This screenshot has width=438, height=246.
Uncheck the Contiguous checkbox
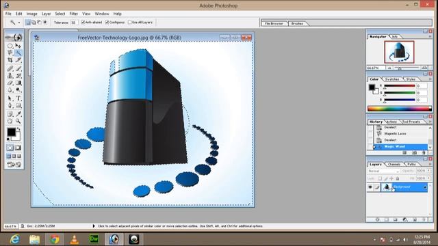pyautogui.click(x=107, y=22)
